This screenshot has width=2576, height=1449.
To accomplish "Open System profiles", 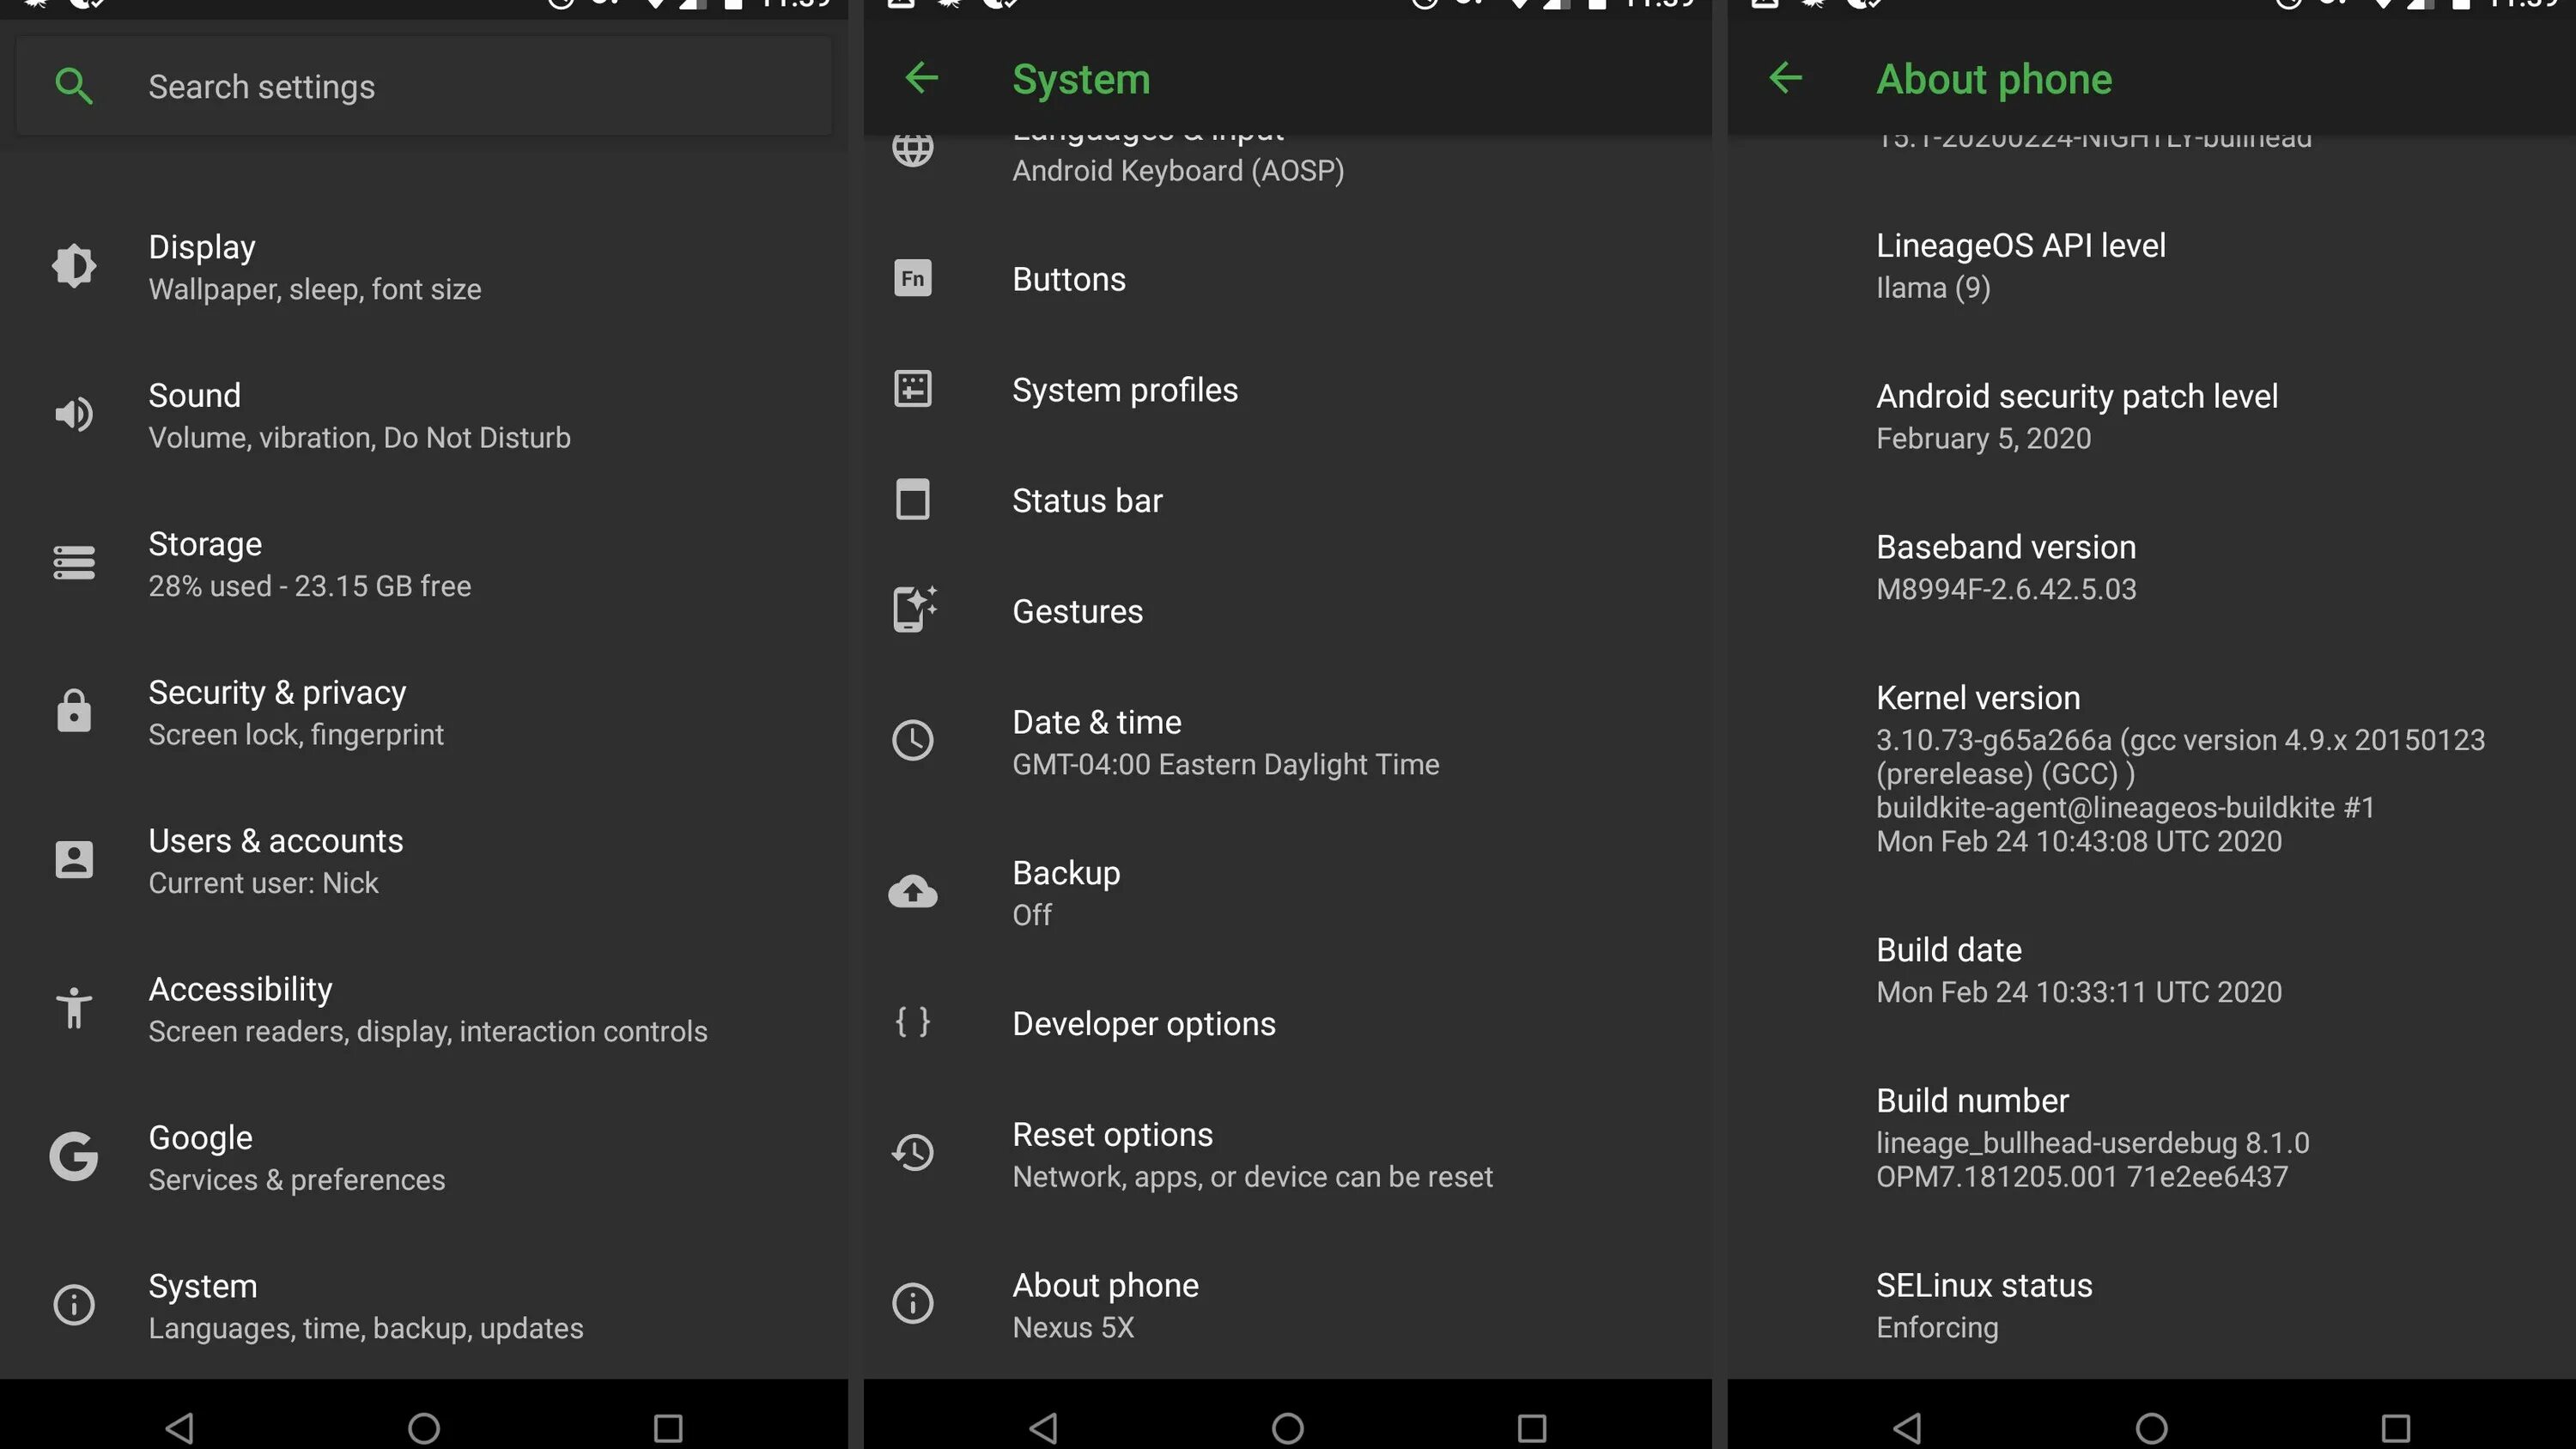I will pyautogui.click(x=1288, y=390).
